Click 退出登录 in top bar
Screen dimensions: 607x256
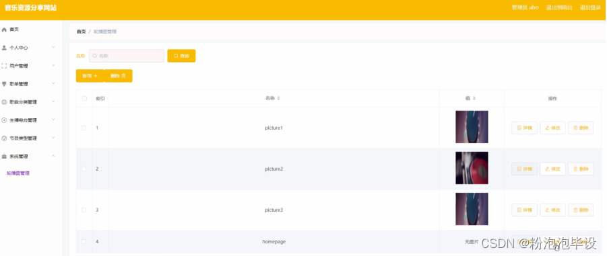tap(590, 7)
